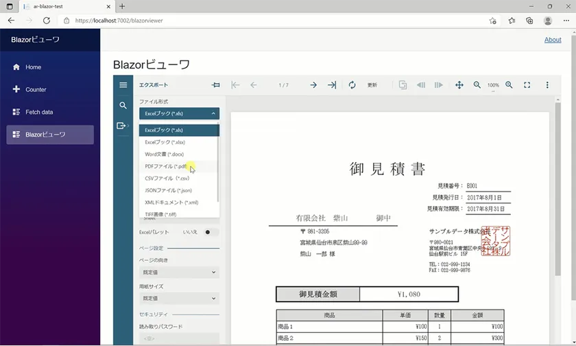The image size is (576, 346).
Task: Choose Word文書 (*.docx) option
Action: (x=164, y=154)
